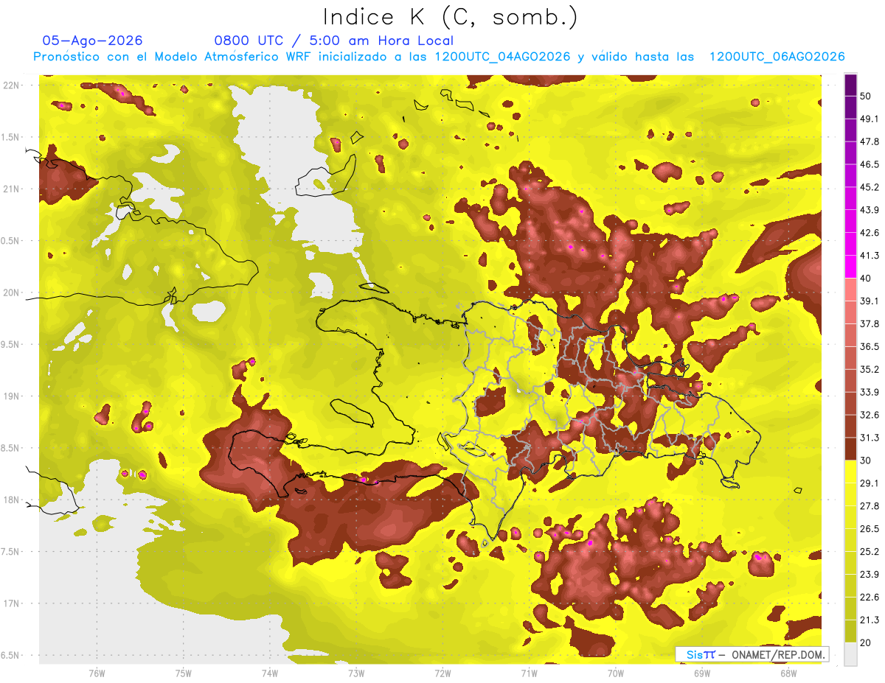Click the '23.9' color scale value
The height and width of the screenshot is (683, 885).
click(x=869, y=575)
